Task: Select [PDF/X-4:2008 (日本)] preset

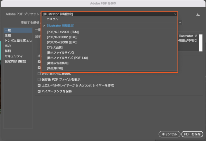Action: click(x=62, y=42)
